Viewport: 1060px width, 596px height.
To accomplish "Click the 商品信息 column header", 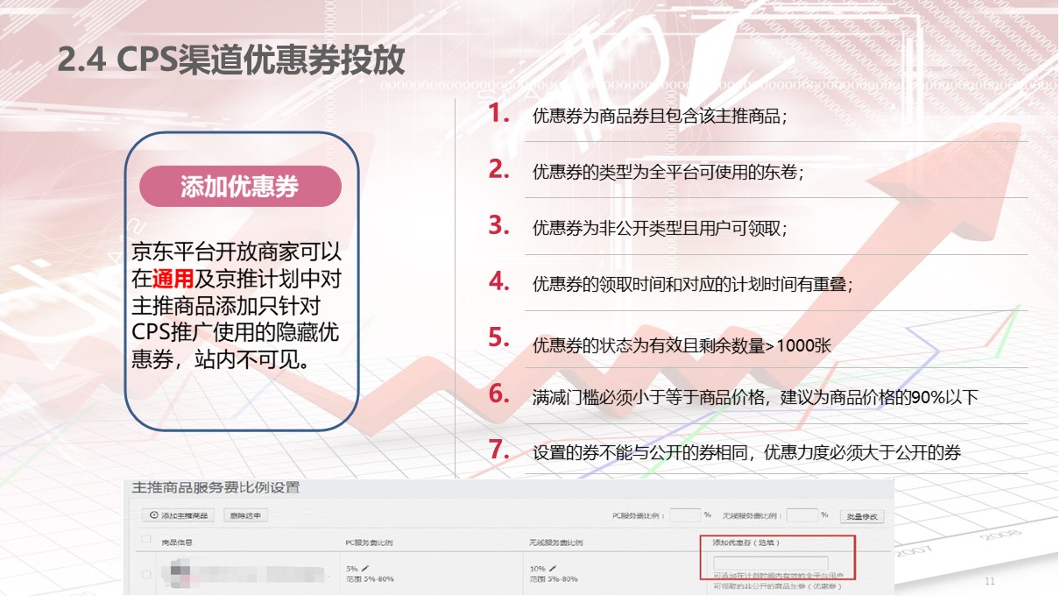I will tap(177, 543).
